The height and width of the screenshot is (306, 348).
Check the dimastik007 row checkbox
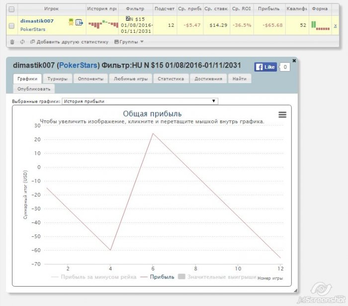click(x=11, y=26)
